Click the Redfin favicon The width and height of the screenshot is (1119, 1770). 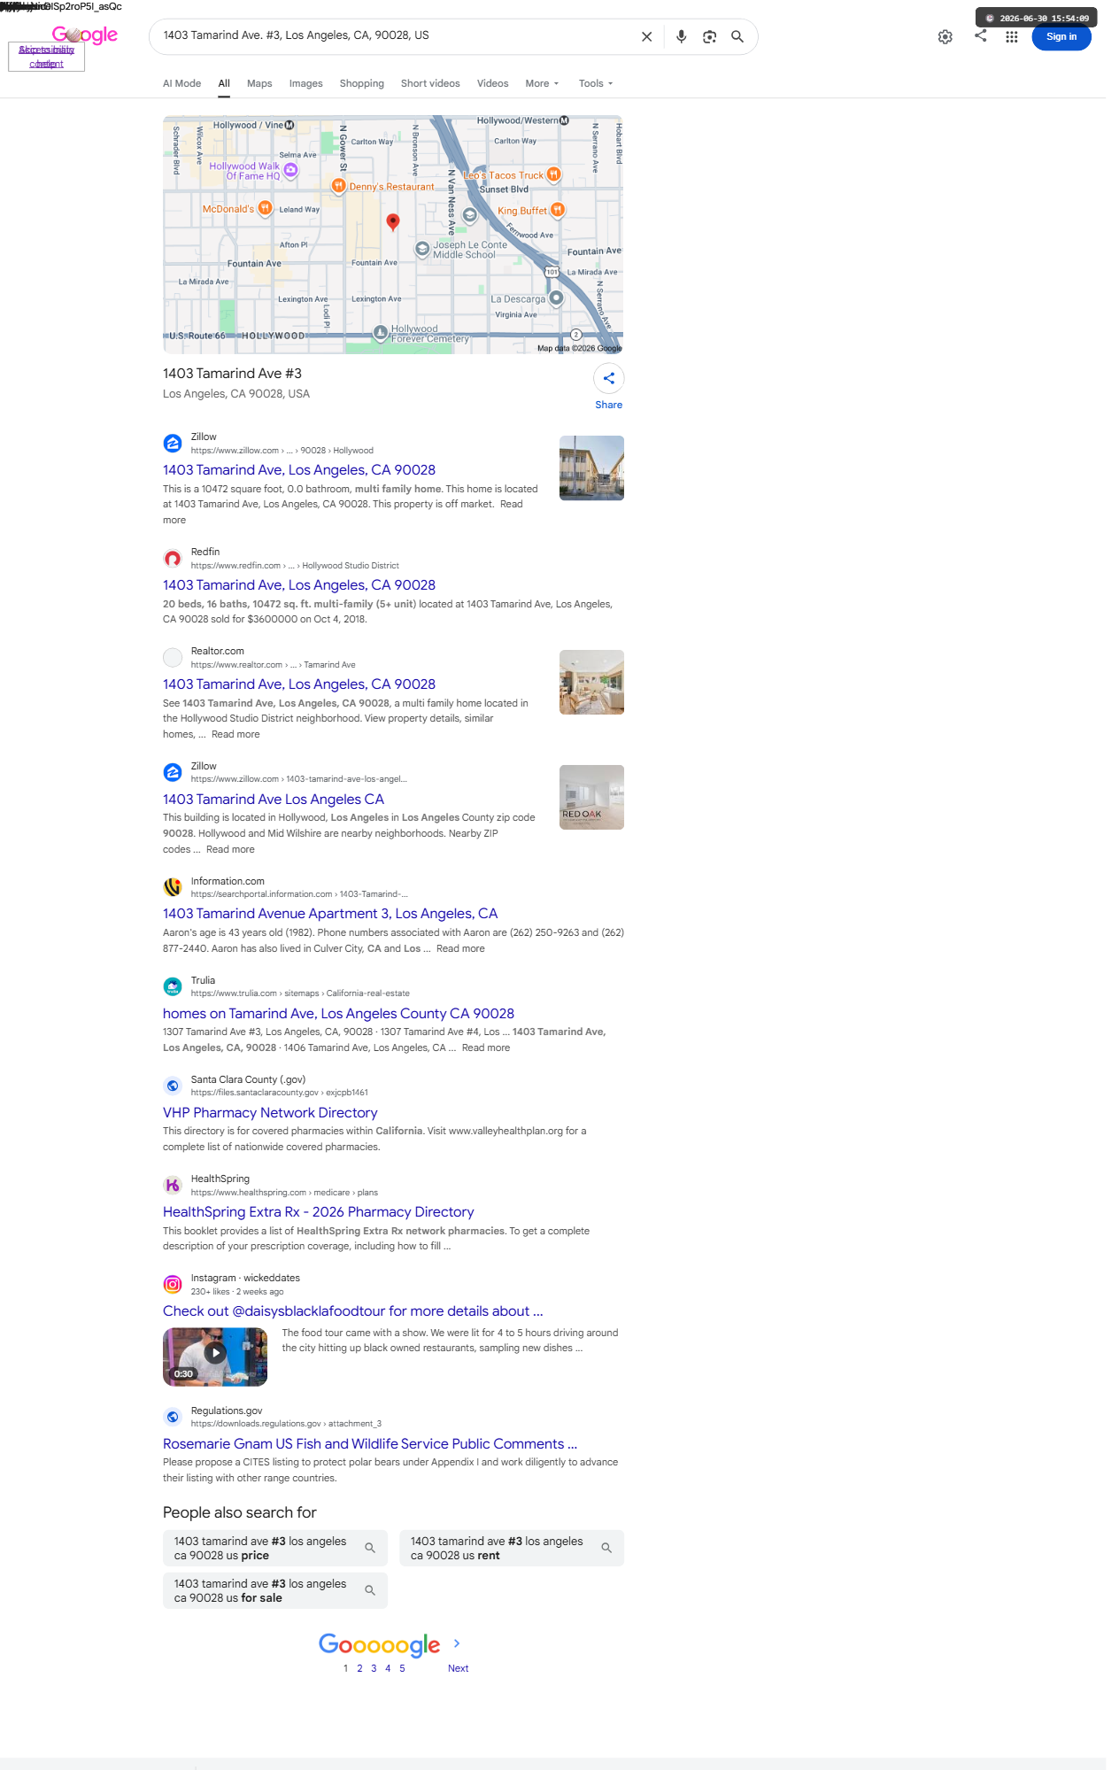pyautogui.click(x=173, y=559)
